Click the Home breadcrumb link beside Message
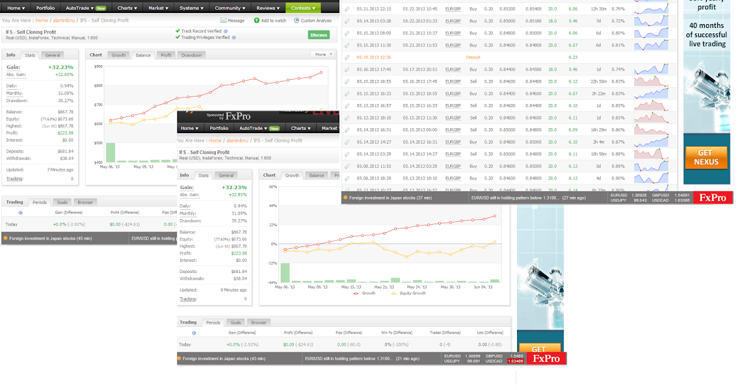The image size is (744, 390). tap(42, 20)
